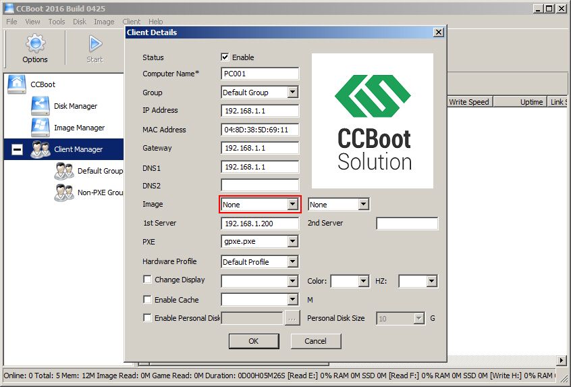Check the Enable Personal Disk box
This screenshot has width=571, height=387.
[147, 317]
